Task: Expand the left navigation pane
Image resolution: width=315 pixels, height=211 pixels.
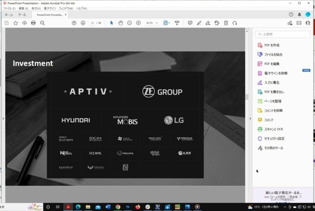Action: (x=2, y=118)
